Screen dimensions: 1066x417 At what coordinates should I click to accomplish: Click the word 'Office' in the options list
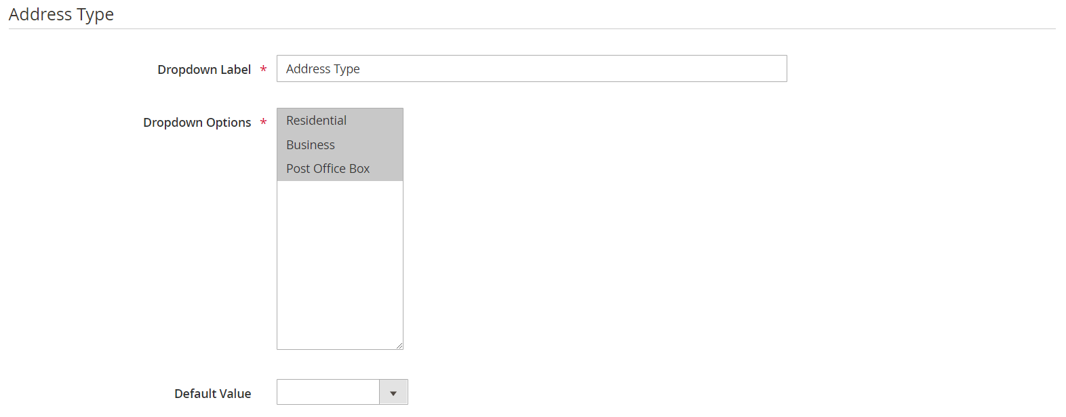pyautogui.click(x=330, y=169)
